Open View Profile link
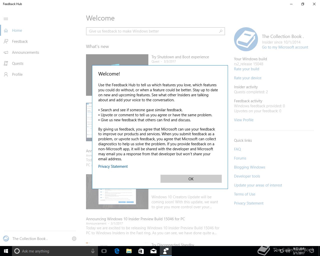Viewport: 320px width, 256px height. pos(244,120)
